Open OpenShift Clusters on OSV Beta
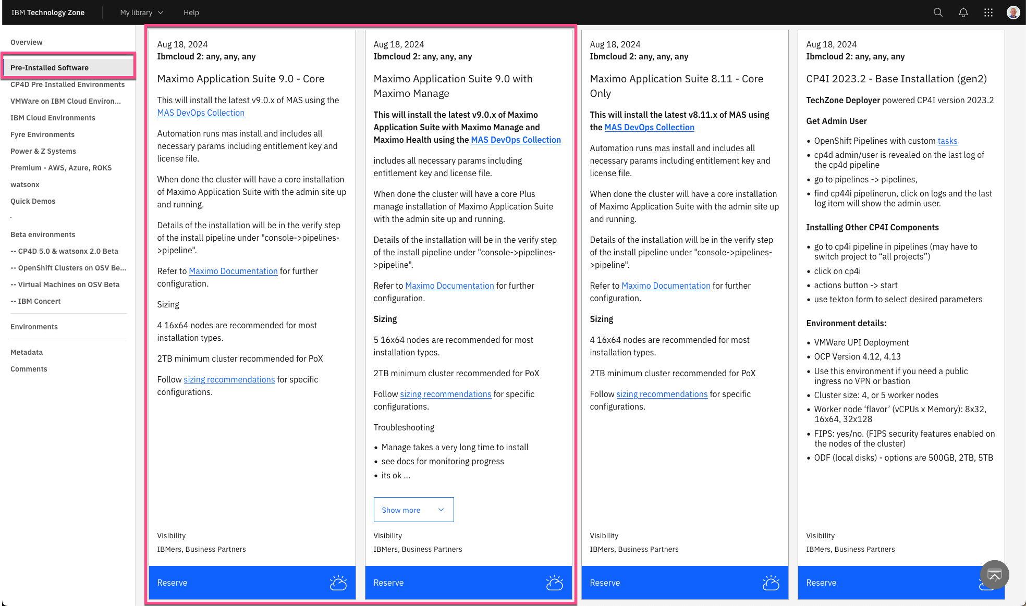Screen dimensions: 1026x606 click(x=68, y=268)
